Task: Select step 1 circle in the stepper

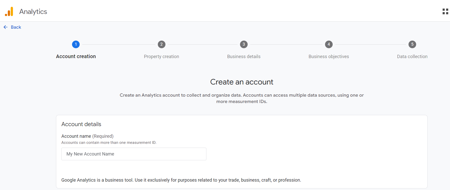Action: (76, 44)
